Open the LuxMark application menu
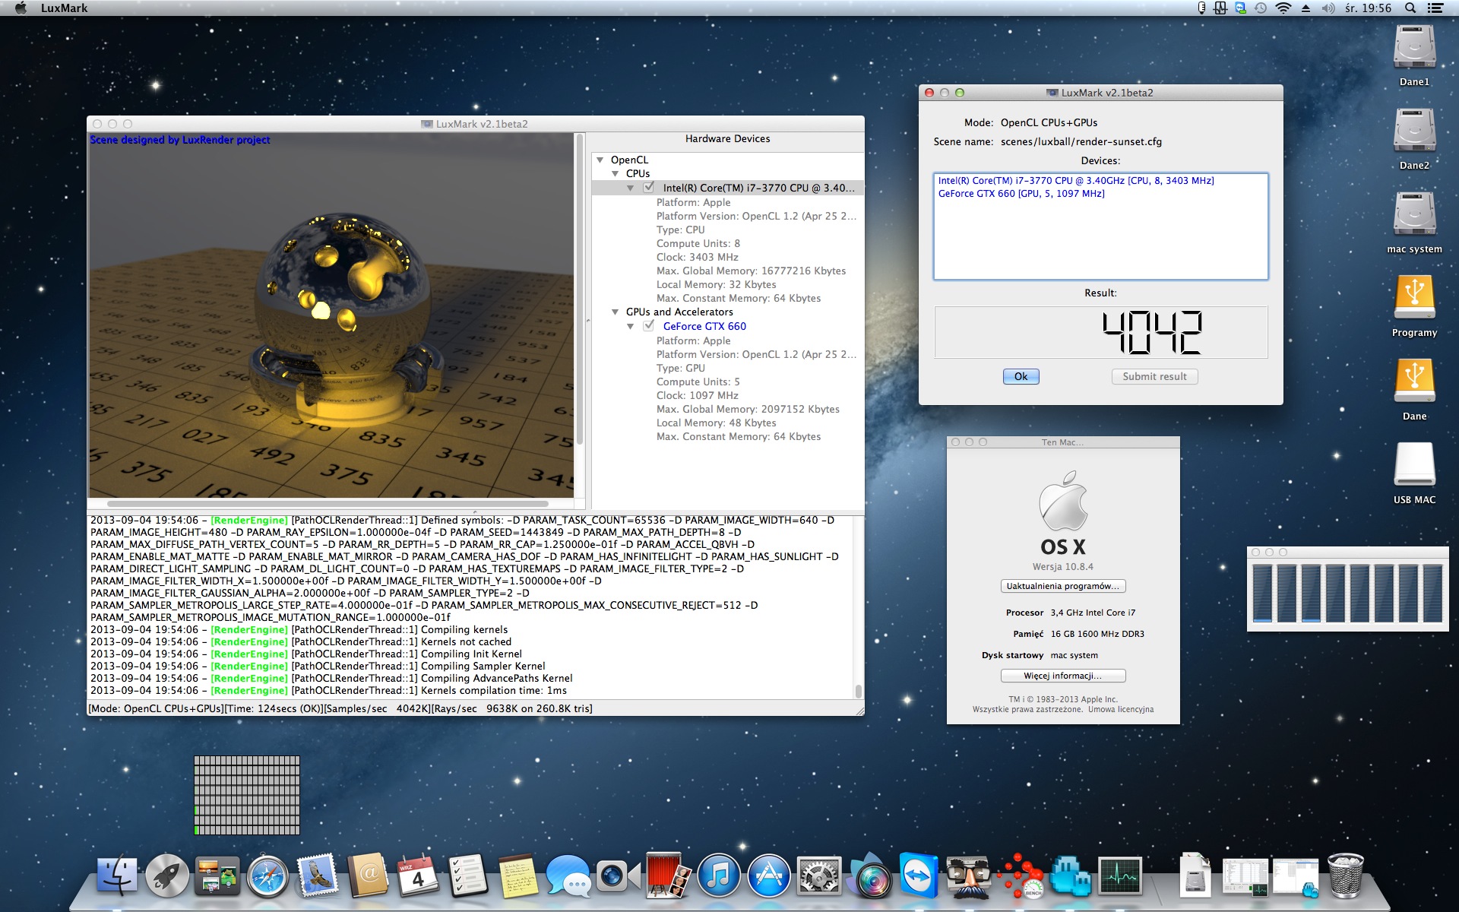The width and height of the screenshot is (1459, 912). point(64,8)
